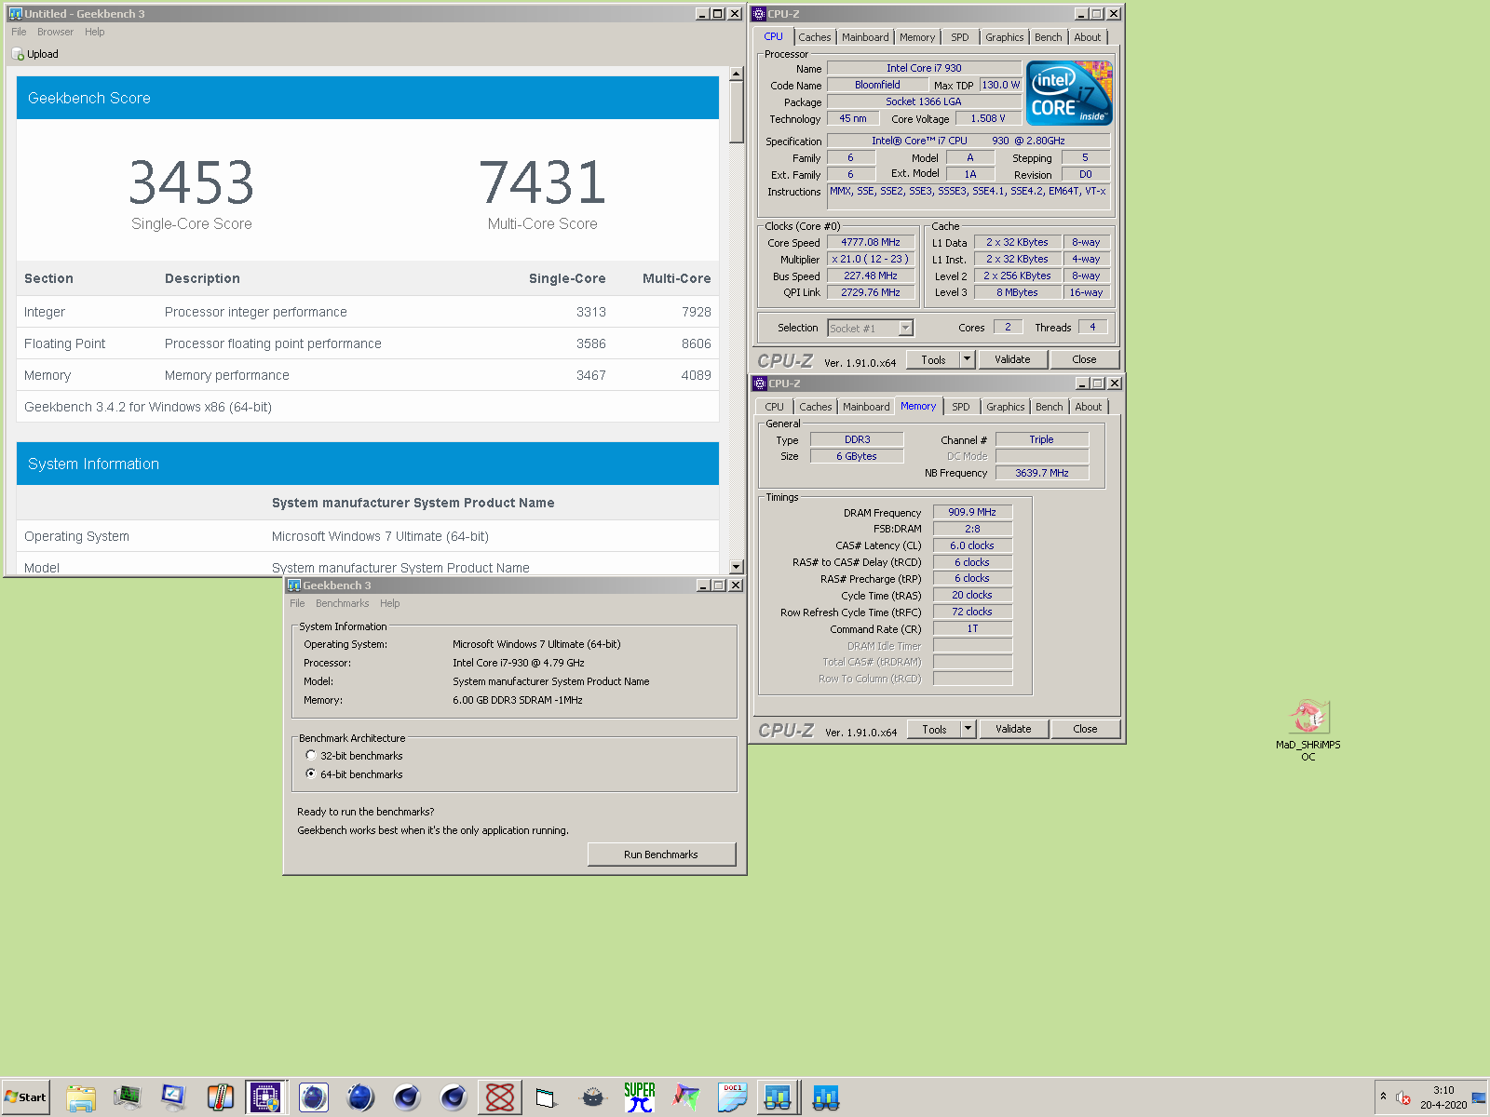1490x1117 pixels.
Task: Click the Floating Point section row label
Action: [65, 343]
